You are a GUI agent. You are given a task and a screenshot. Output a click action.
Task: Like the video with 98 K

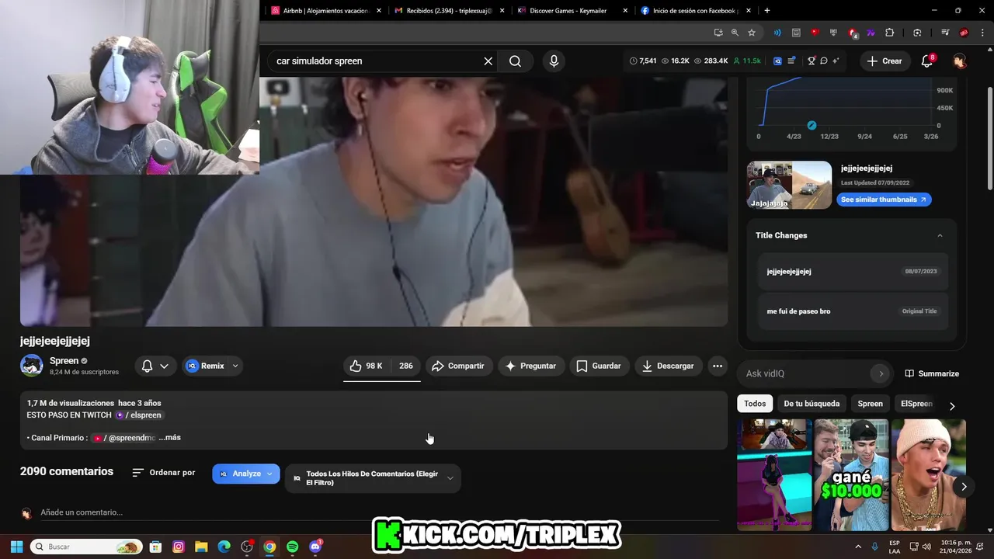pyautogui.click(x=367, y=366)
